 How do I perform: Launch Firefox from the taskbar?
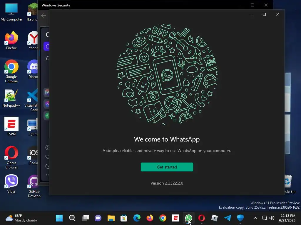[150, 218]
